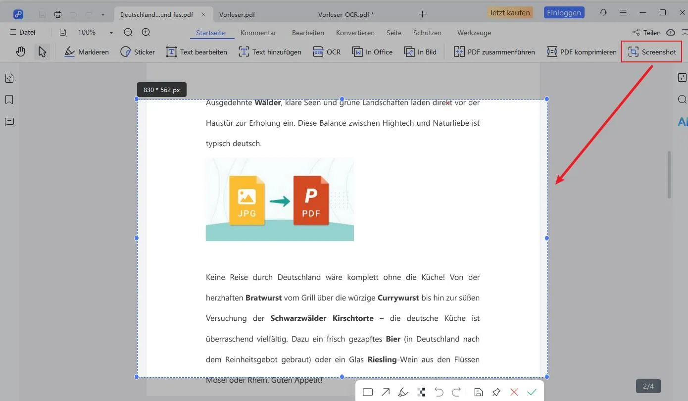688x401 pixels.
Task: Zoom out with the minus magnifier
Action: tap(128, 32)
